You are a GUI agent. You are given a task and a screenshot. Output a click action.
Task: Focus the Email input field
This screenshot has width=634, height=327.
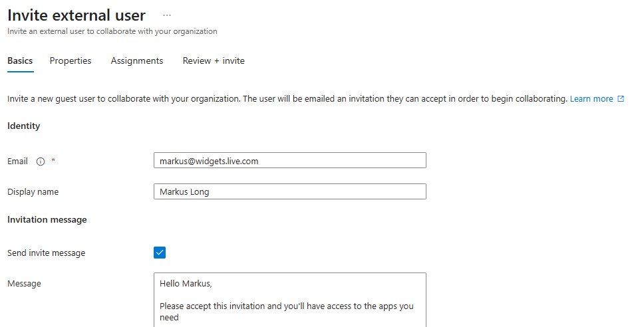pyautogui.click(x=289, y=161)
